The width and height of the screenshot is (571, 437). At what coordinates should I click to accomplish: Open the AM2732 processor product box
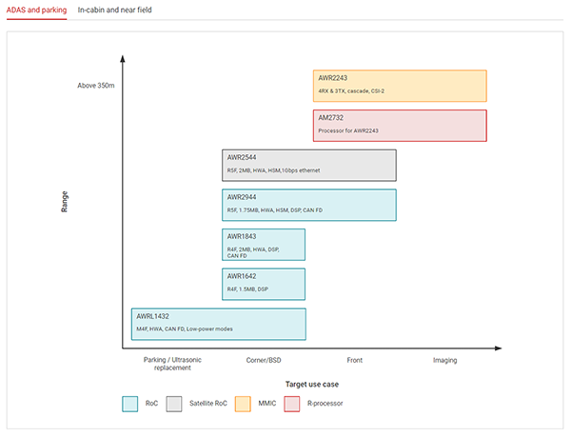coord(400,125)
